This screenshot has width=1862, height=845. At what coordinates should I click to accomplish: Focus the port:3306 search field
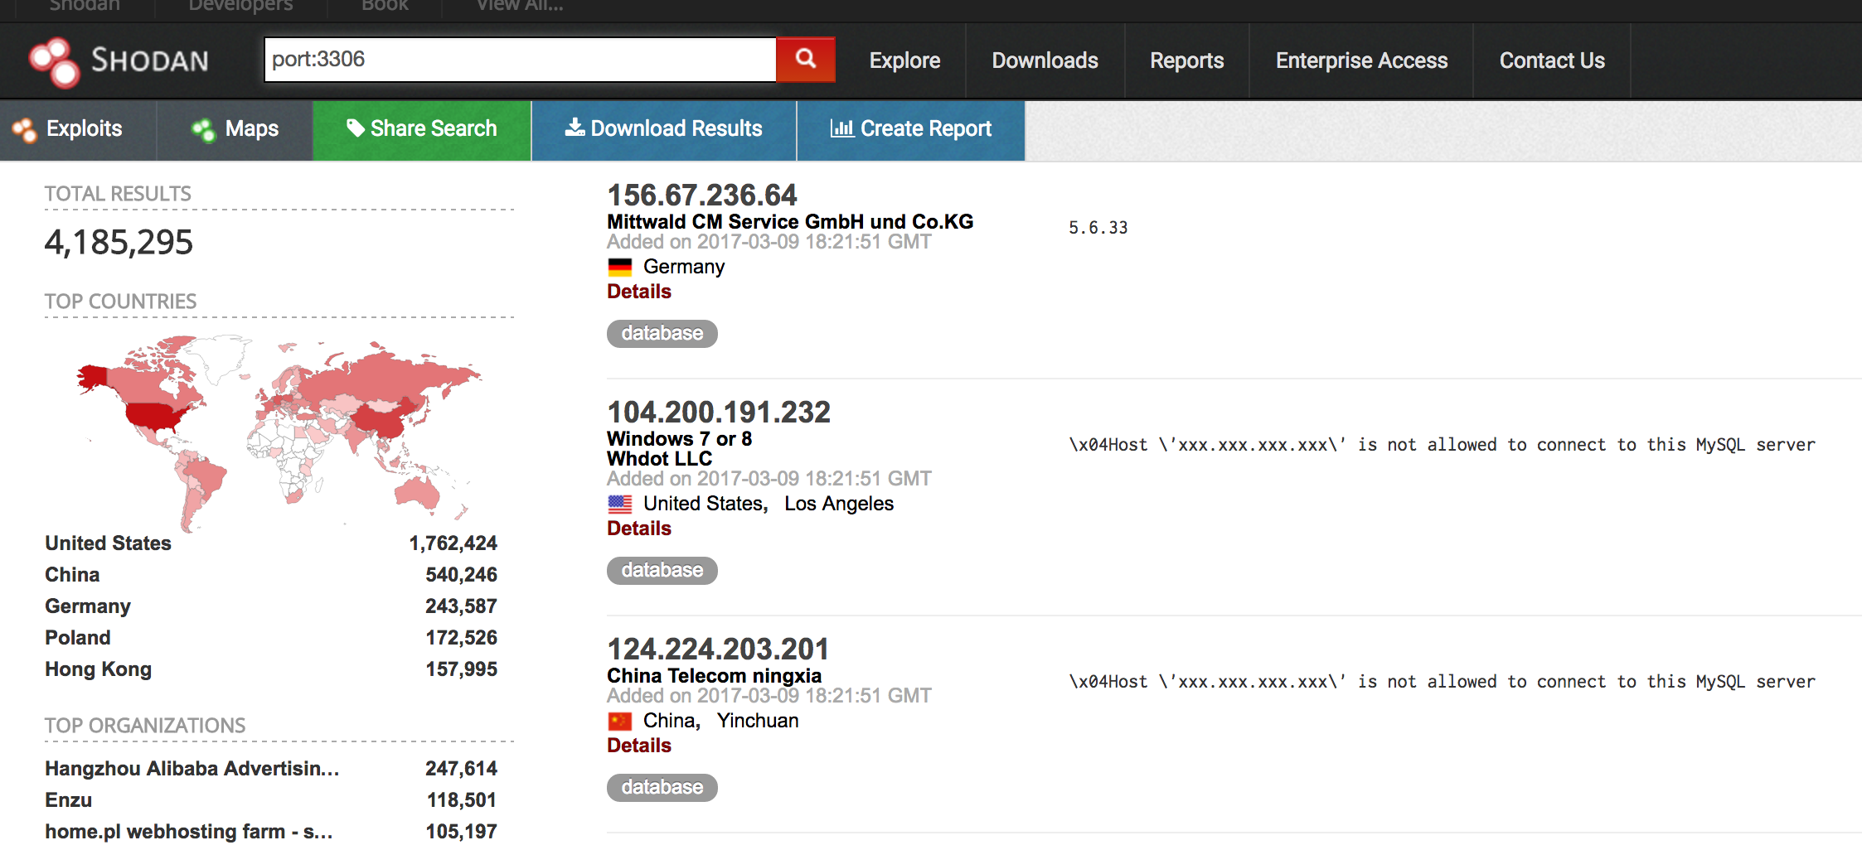[520, 59]
